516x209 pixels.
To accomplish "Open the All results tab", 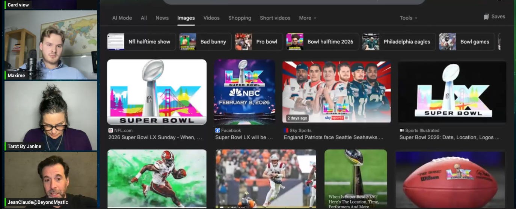I will click(144, 18).
